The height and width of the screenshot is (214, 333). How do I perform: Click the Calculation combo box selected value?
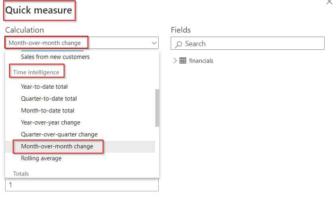(x=45, y=43)
